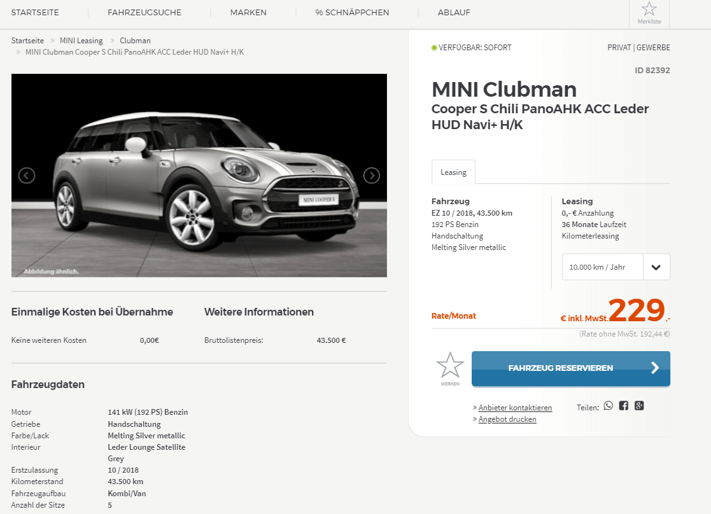Switch to Privat pricing

(x=619, y=48)
